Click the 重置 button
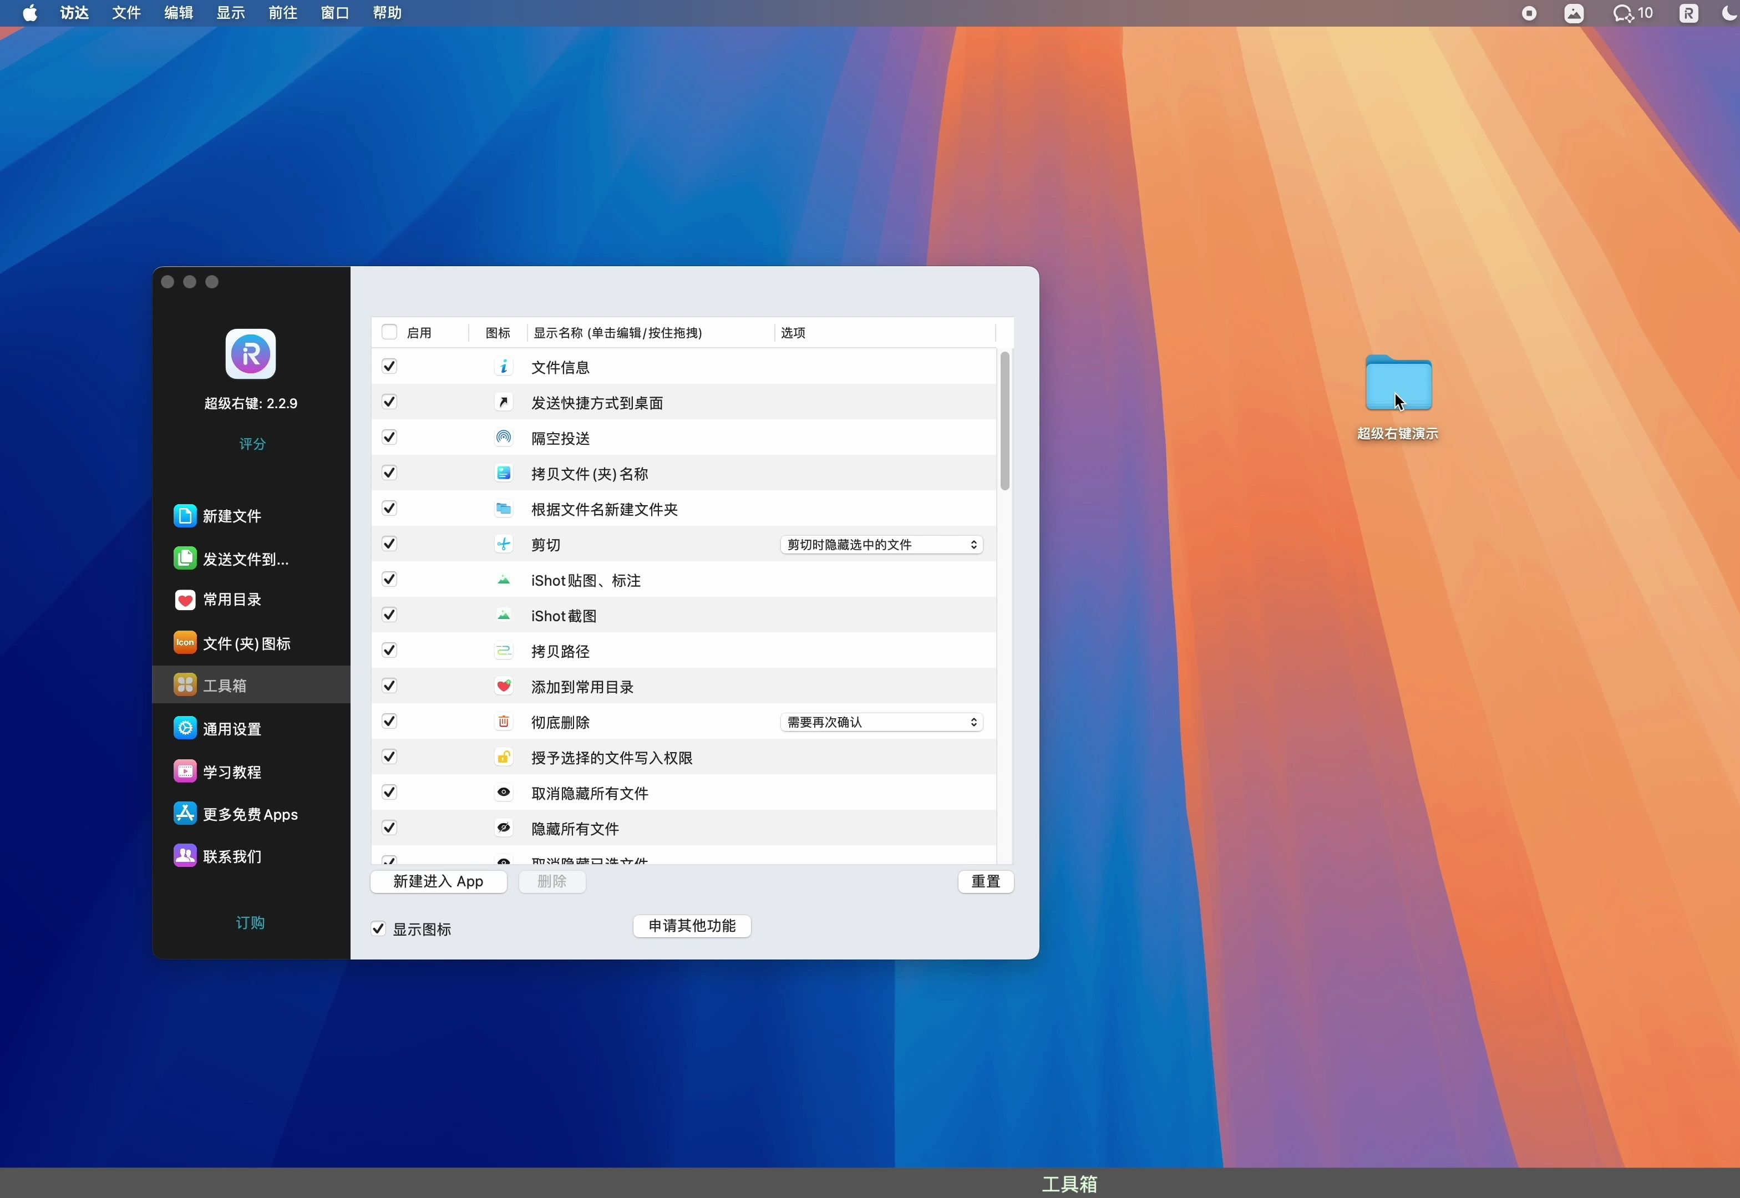1740x1198 pixels. [986, 881]
